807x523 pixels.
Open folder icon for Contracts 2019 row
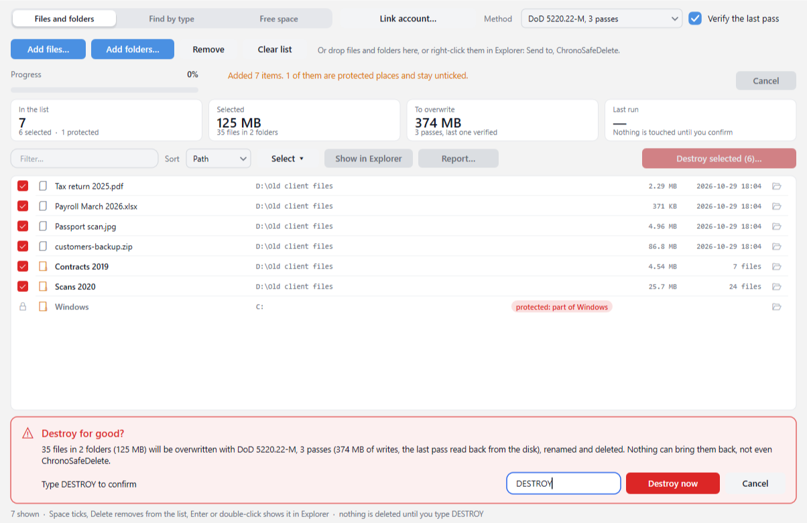(777, 267)
